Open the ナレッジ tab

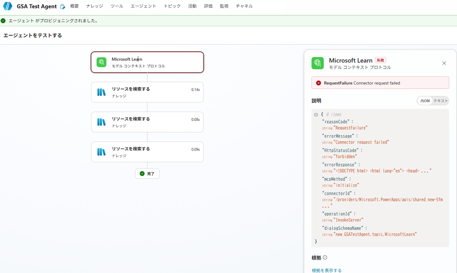pos(95,6)
